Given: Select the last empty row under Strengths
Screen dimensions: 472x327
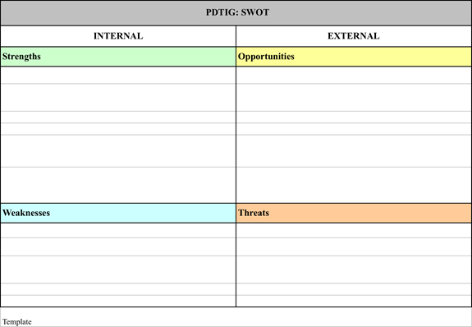Looking at the screenshot, I should [118, 185].
